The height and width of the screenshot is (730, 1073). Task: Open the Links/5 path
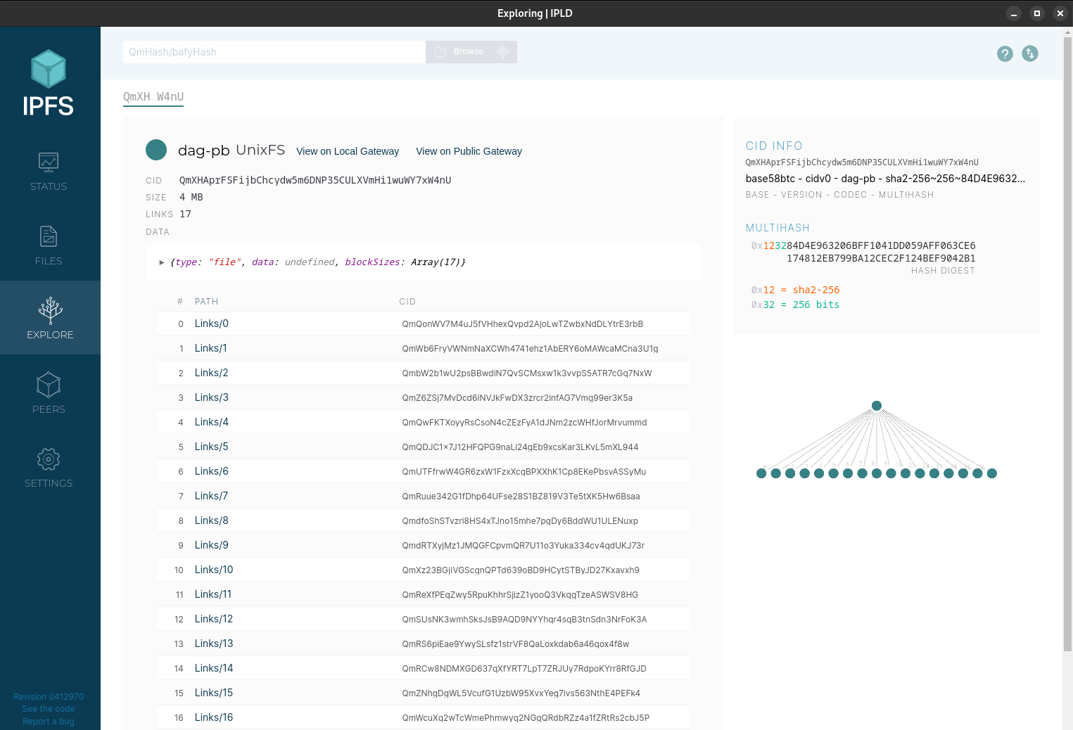tap(212, 447)
